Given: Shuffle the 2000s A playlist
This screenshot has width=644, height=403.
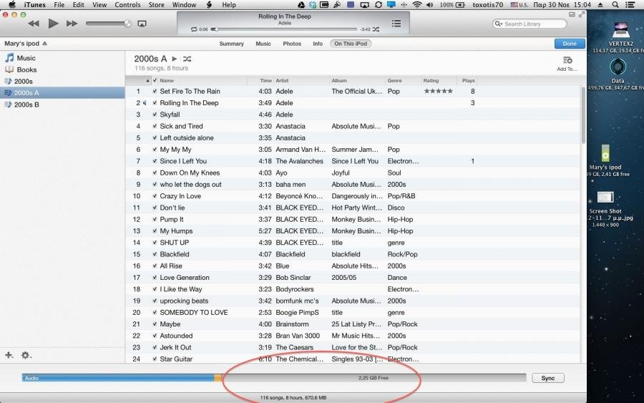Looking at the screenshot, I should point(187,59).
